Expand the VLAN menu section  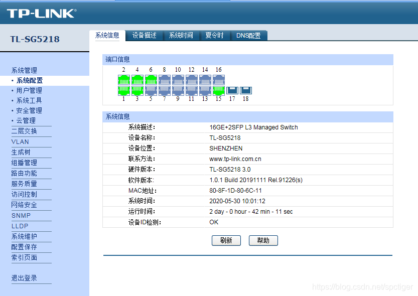(x=20, y=142)
